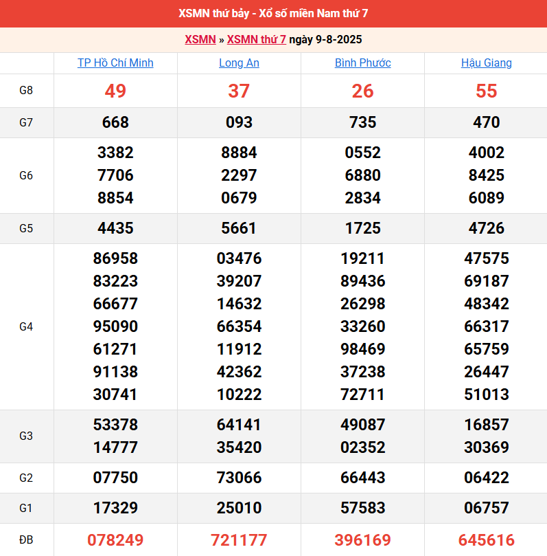Open the Long An province link
Screen dimensions: 547x556
239,63
